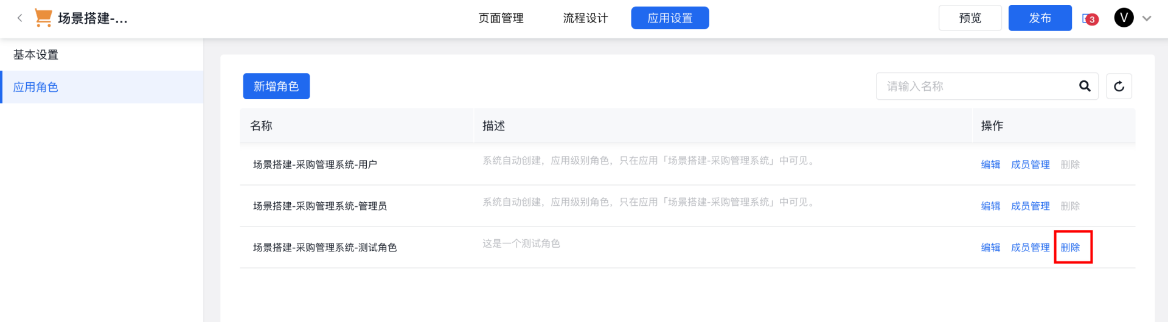
Task: Click the 发布 button
Action: (x=1040, y=18)
